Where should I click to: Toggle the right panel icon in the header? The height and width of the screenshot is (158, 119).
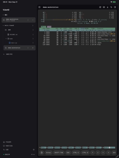[115, 7]
